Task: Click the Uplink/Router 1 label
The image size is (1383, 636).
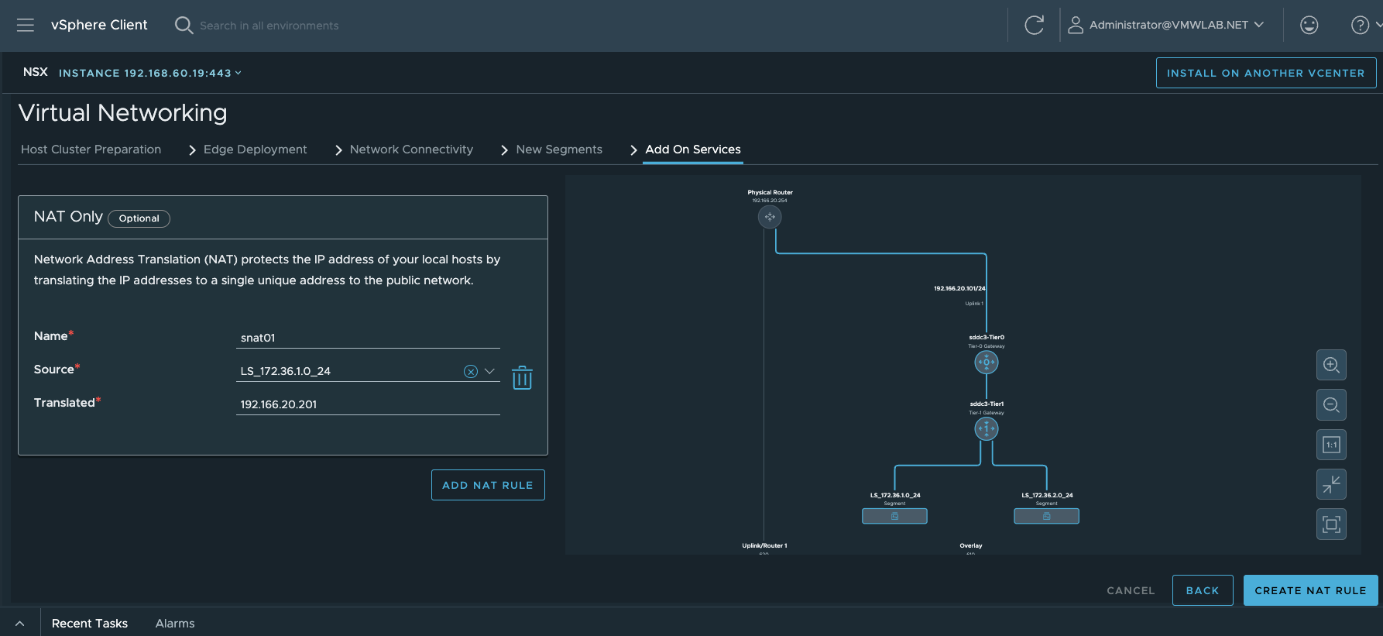Action: 764,545
